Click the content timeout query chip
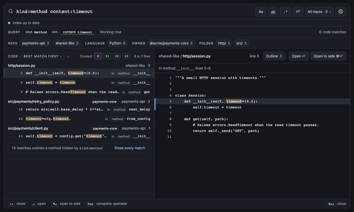 coord(78,32)
